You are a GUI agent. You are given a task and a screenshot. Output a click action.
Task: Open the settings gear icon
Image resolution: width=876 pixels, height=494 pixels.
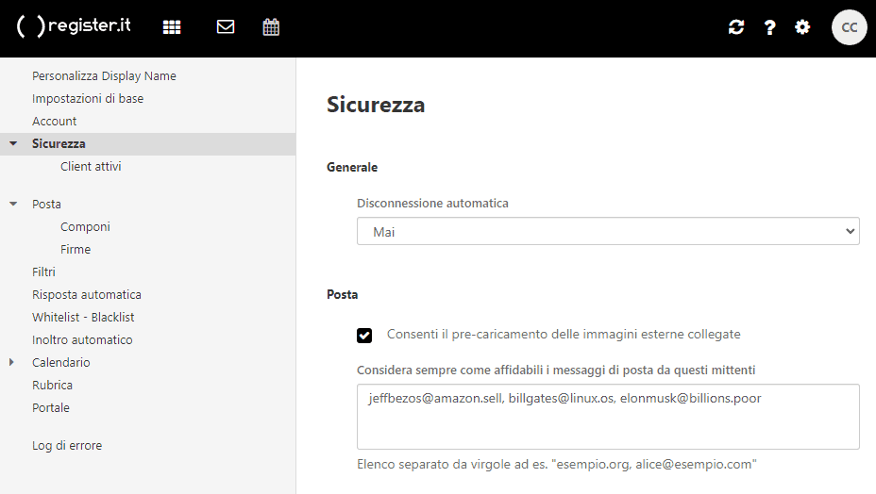click(802, 27)
